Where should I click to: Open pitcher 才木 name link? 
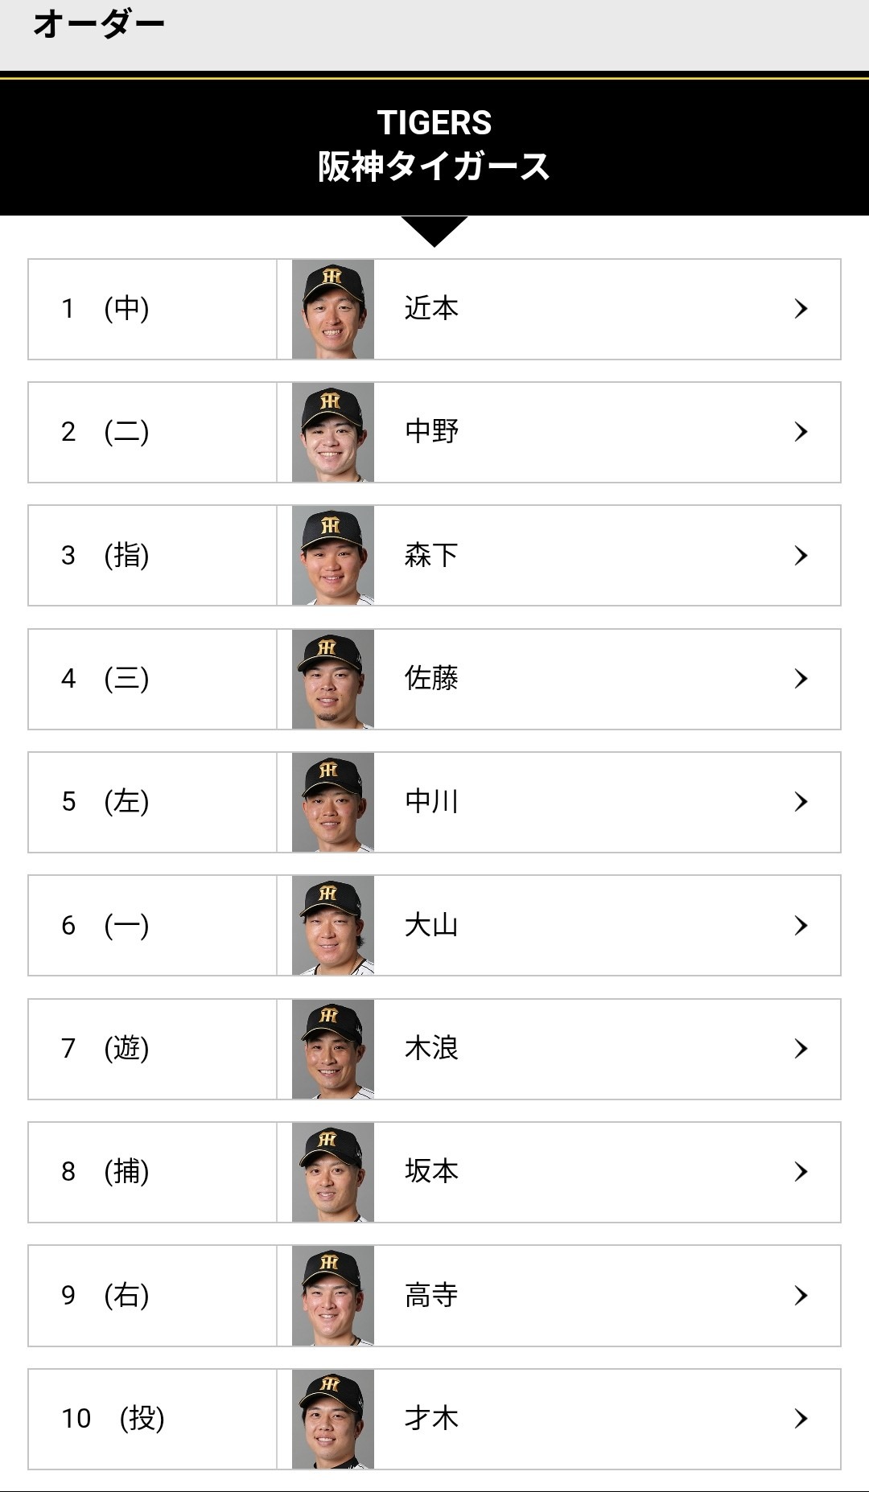pos(431,1419)
